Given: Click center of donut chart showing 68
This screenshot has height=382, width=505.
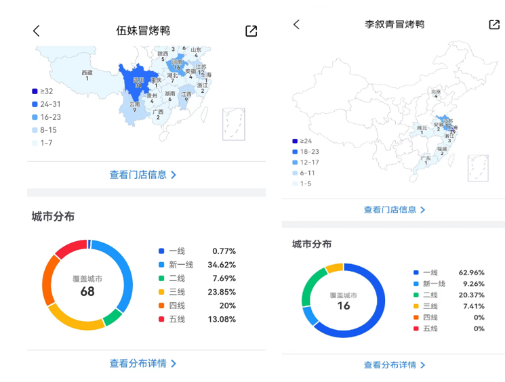Looking at the screenshot, I should (x=87, y=285).
